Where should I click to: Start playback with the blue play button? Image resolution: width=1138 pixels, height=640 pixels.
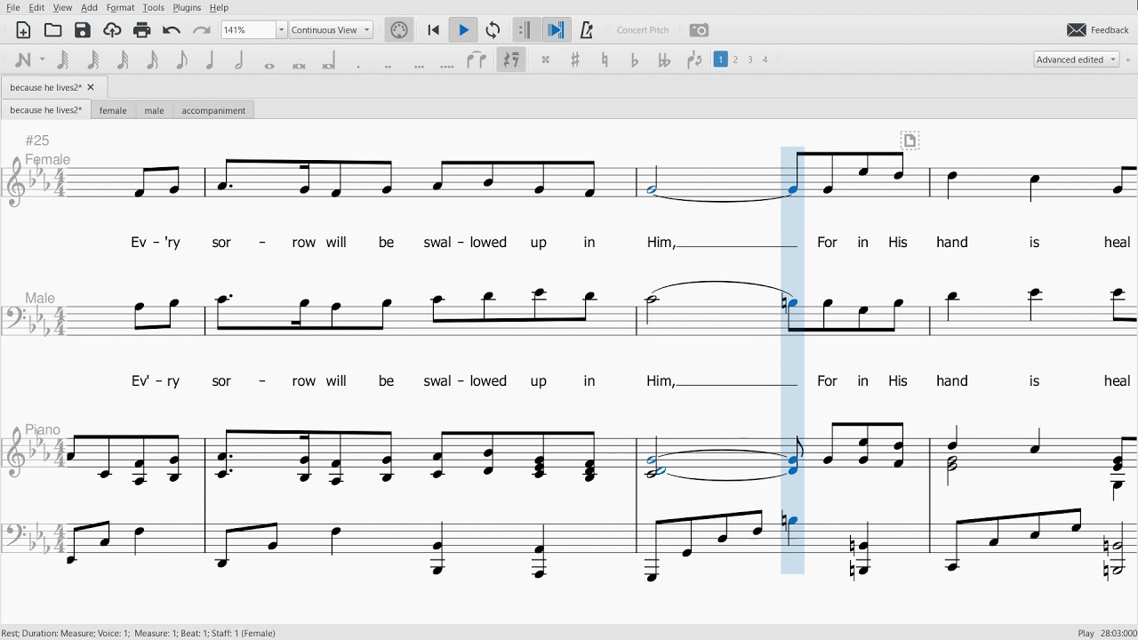coord(463,30)
